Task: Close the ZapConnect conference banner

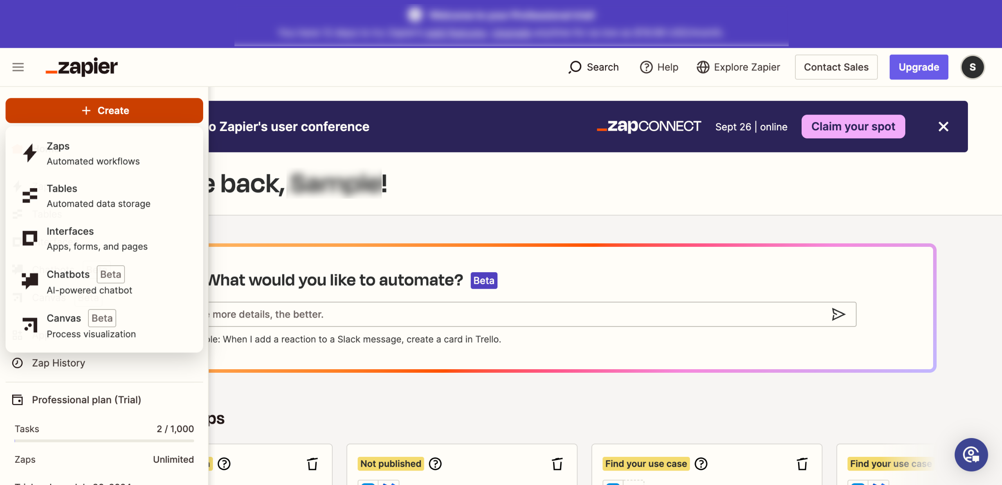Action: pos(943,127)
